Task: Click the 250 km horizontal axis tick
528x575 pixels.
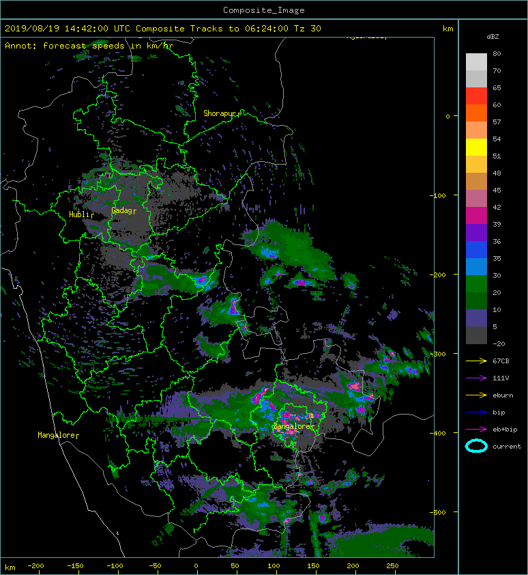Action: (x=392, y=566)
